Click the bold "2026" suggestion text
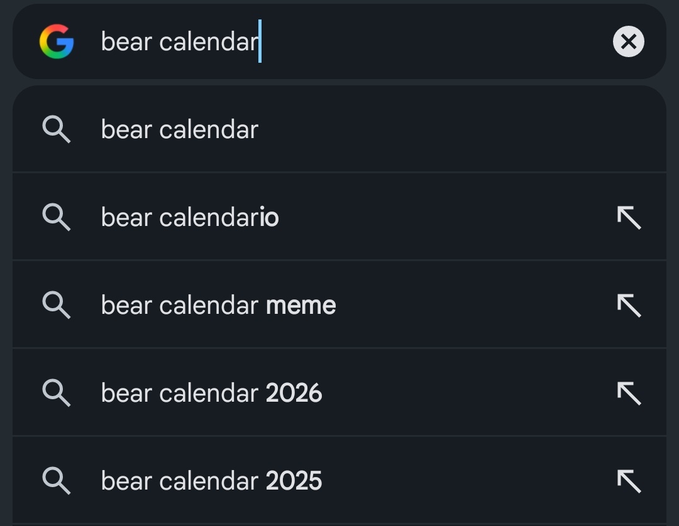The height and width of the screenshot is (526, 679). tap(294, 394)
